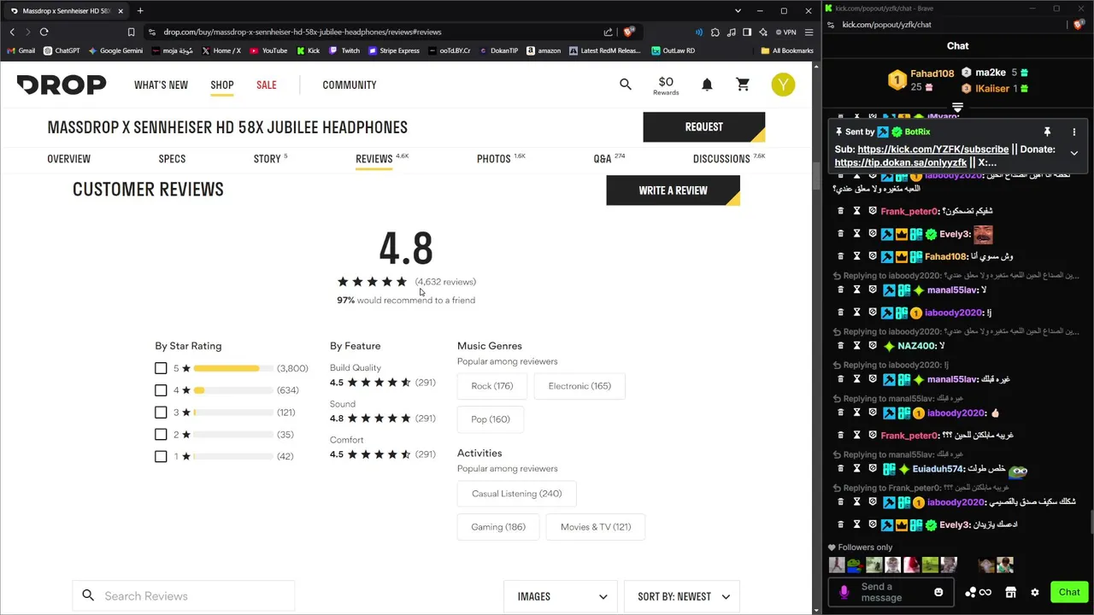Open the yellow Y profile avatar
1094x615 pixels.
click(x=783, y=85)
